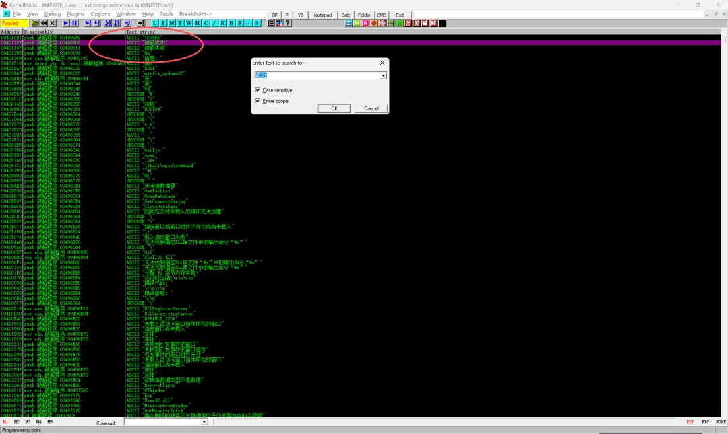Image resolution: width=728 pixels, height=434 pixels.
Task: Select the M2 bookmark in status bar
Action: click(16, 422)
